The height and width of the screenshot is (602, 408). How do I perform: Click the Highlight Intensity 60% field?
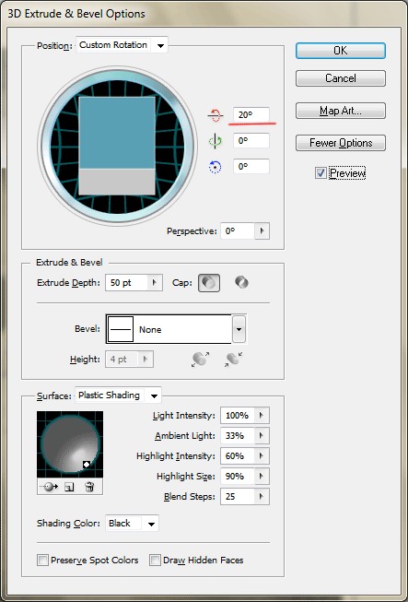238,456
